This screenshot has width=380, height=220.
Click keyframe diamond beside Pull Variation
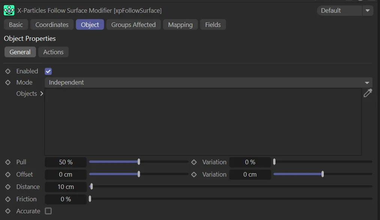click(x=194, y=162)
